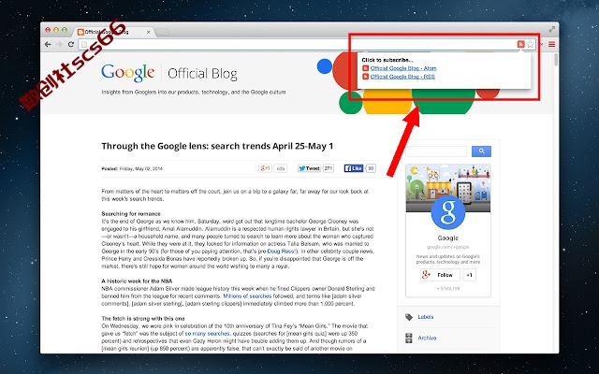Click the blog search input field
This screenshot has height=374, width=599.
tap(436, 151)
